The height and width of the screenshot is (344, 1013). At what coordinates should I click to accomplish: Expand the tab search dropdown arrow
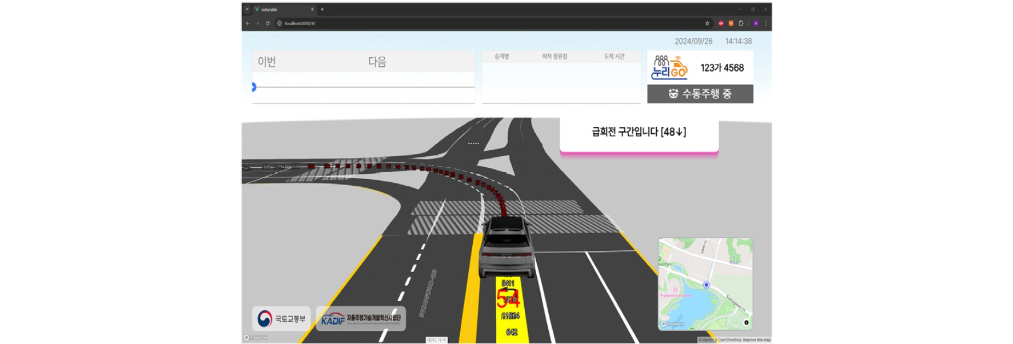[247, 9]
